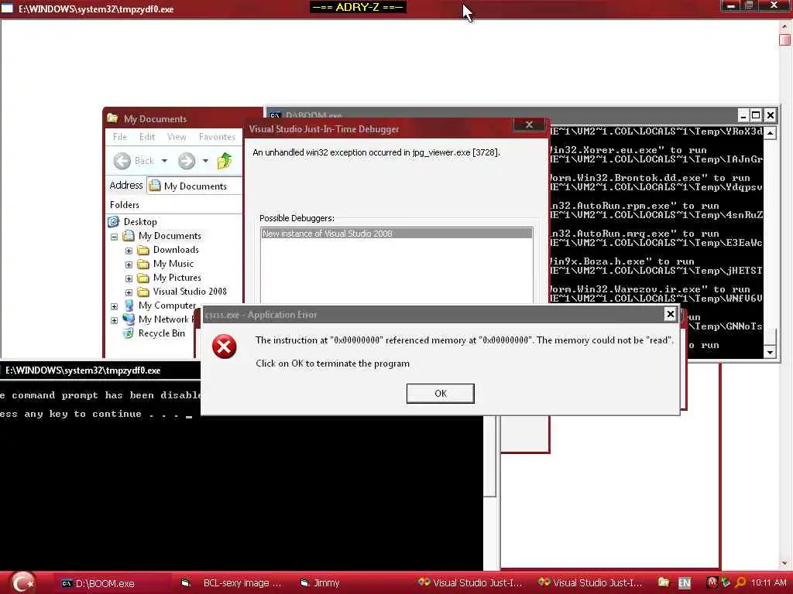Click the ADRY-Z label in title bar

(x=358, y=7)
